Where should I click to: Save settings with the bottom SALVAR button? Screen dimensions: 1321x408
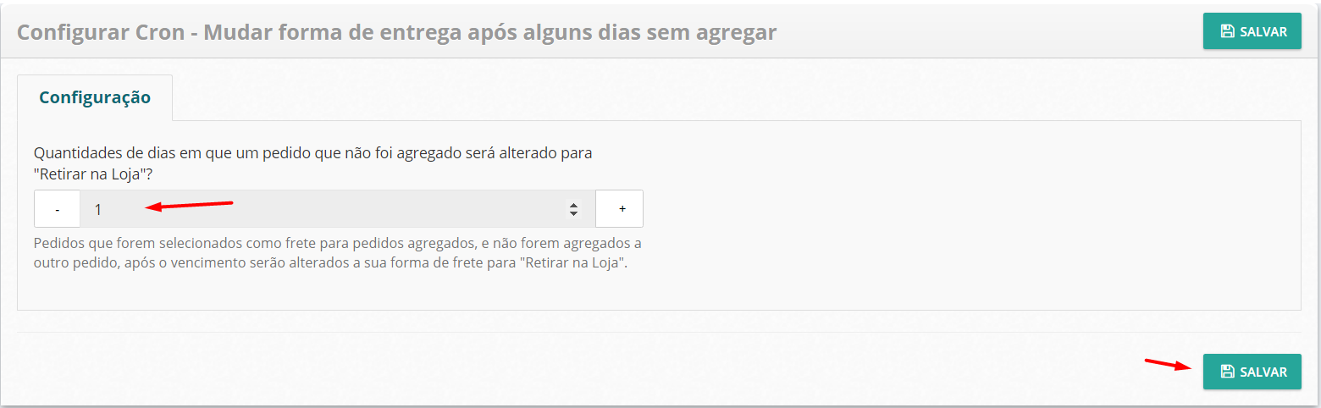pos(1252,372)
